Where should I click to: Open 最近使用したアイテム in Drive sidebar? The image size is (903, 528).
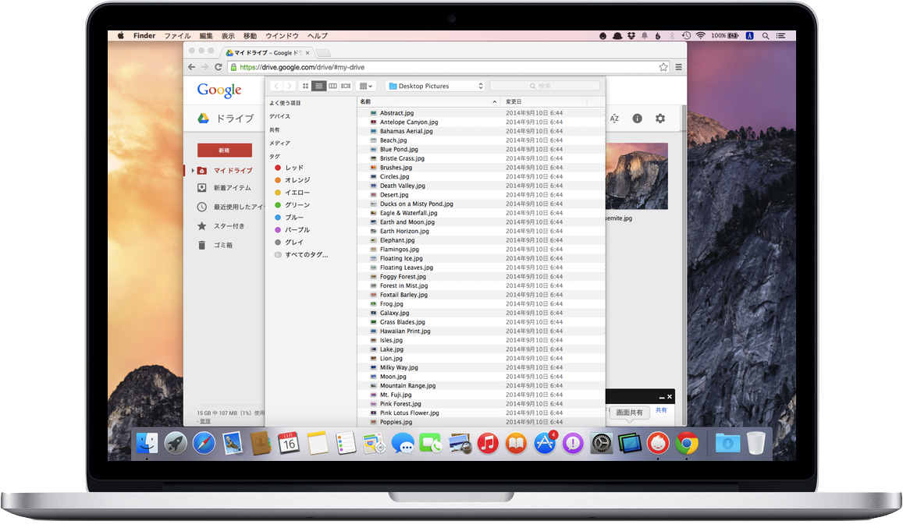[x=230, y=207]
